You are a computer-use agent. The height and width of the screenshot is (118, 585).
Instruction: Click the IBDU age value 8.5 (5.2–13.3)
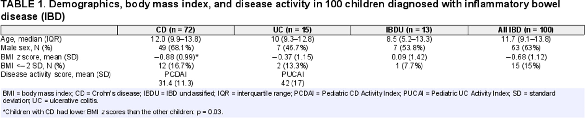[409, 39]
